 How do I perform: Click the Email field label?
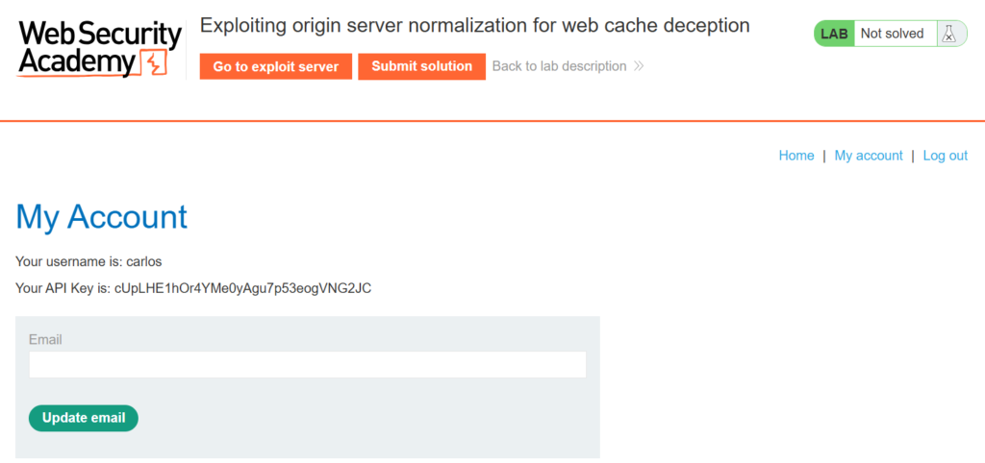pos(45,339)
